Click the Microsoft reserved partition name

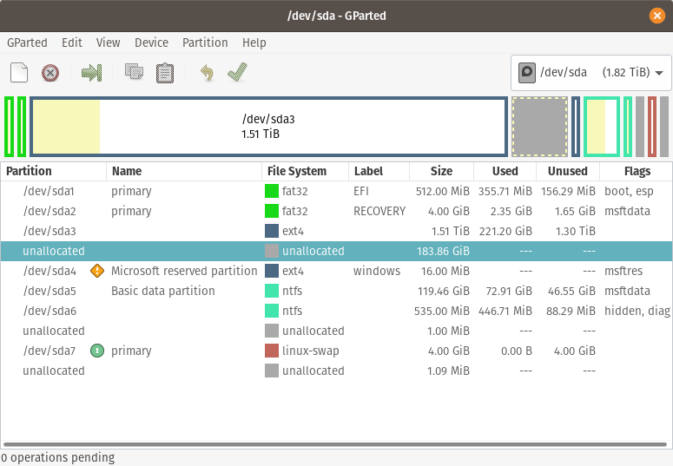[184, 271]
